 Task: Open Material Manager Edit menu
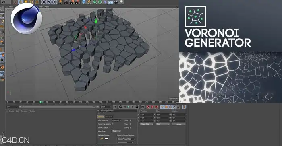(x=17, y=111)
